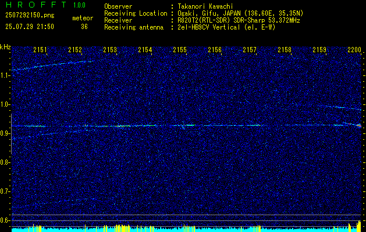Viewport: 366px width, 232px height.
Task: Click the 2159 time marker
Action: tap(319, 49)
